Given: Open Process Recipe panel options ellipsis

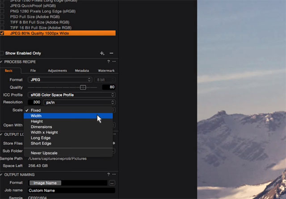Looking at the screenshot, I should [x=114, y=62].
